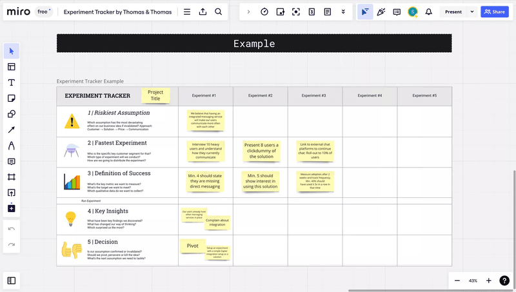Choose the Select arrow tool in left toolbar
This screenshot has height=292, width=516.
pos(12,51)
